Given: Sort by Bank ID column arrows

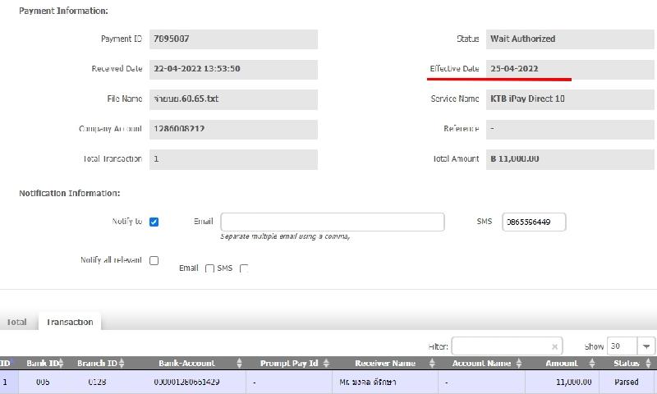Looking at the screenshot, I should click(64, 363).
